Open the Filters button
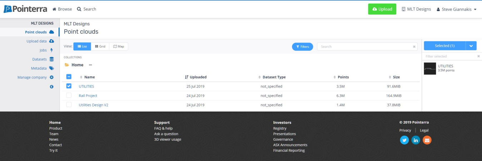The width and height of the screenshot is (482, 161). (x=302, y=47)
